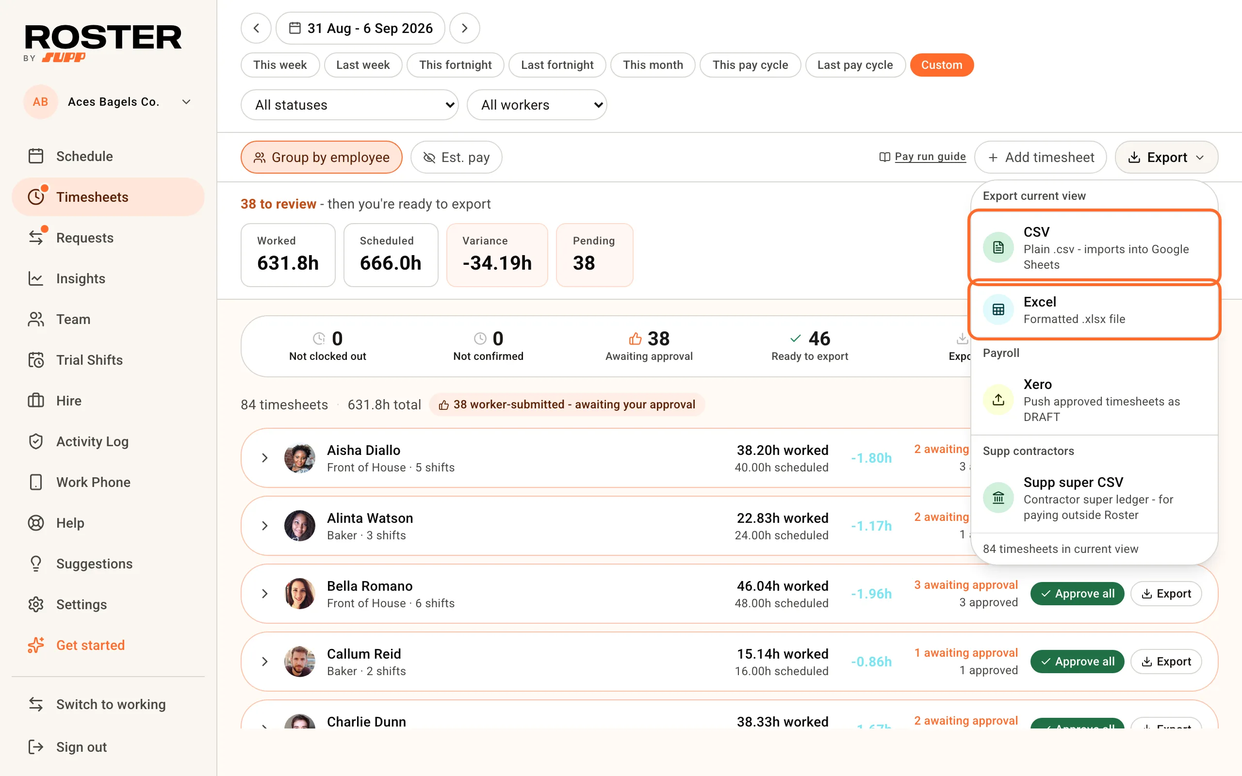Select the Last fortnight range chip

(557, 65)
